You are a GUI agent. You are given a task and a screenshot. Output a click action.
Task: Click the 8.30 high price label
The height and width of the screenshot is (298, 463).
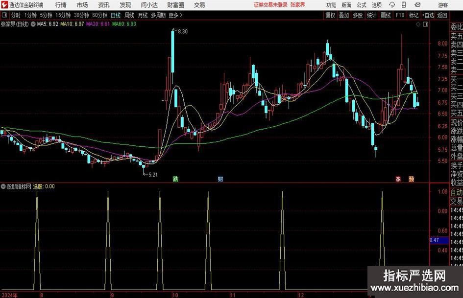click(183, 31)
